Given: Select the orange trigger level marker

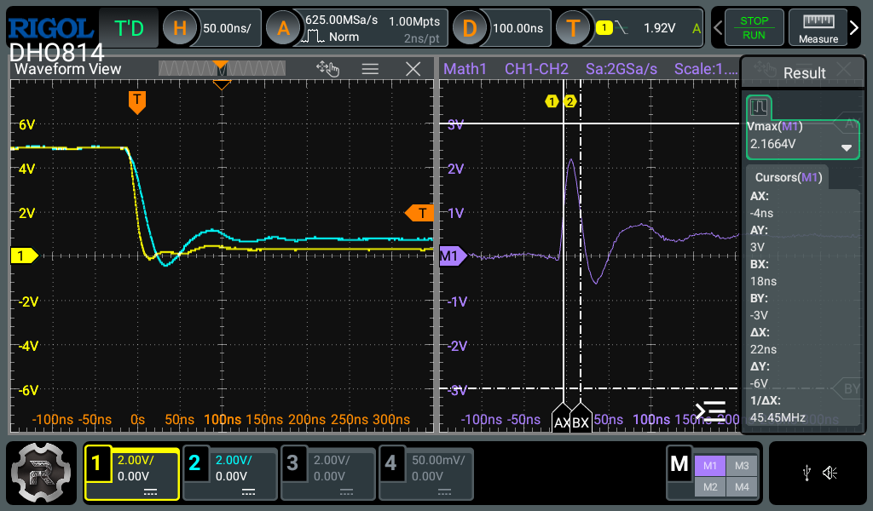Looking at the screenshot, I should [419, 212].
